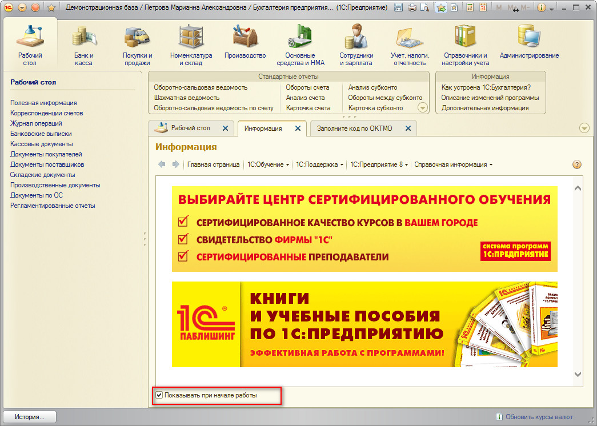Click the Обновить курсы валют link
597x426 pixels.
(x=539, y=417)
